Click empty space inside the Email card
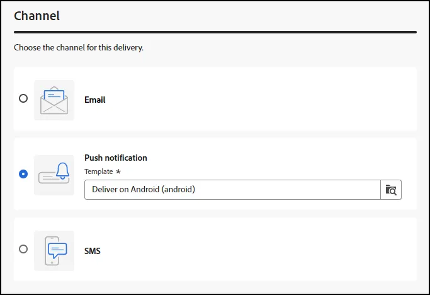Viewport: 430px width, 295px height. (261, 99)
